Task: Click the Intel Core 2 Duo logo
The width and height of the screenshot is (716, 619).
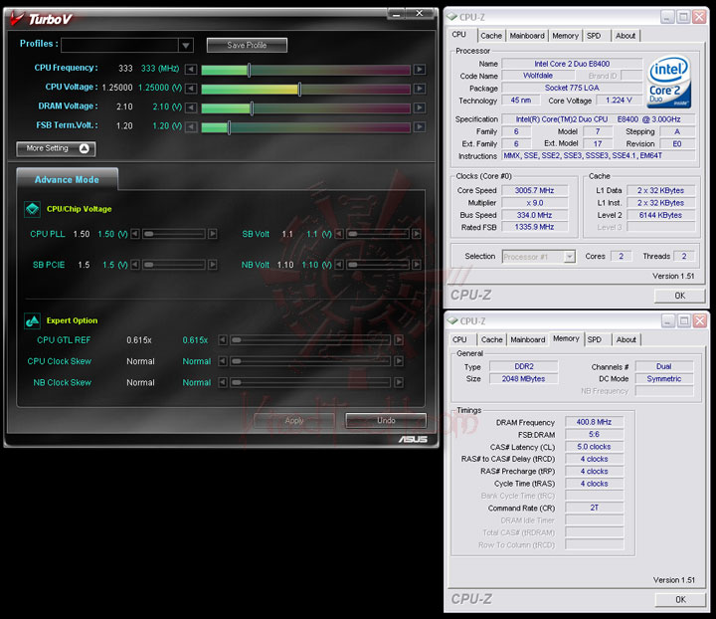Action: 669,82
